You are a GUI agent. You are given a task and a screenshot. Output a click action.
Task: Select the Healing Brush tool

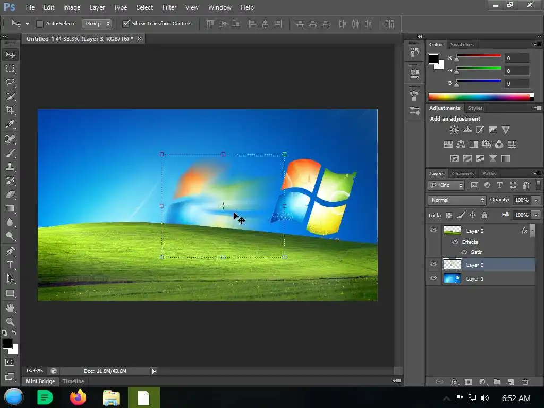[x=10, y=139]
